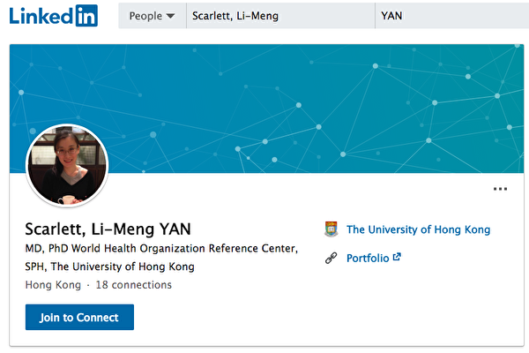
Task: Click the profile name heading
Action: coord(108,229)
